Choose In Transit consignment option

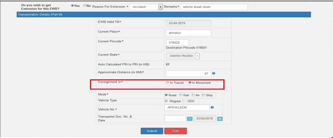[x=168, y=83]
